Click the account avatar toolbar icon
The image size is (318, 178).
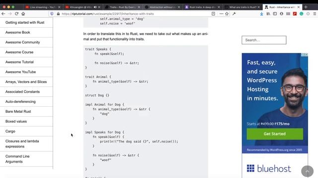282,14
